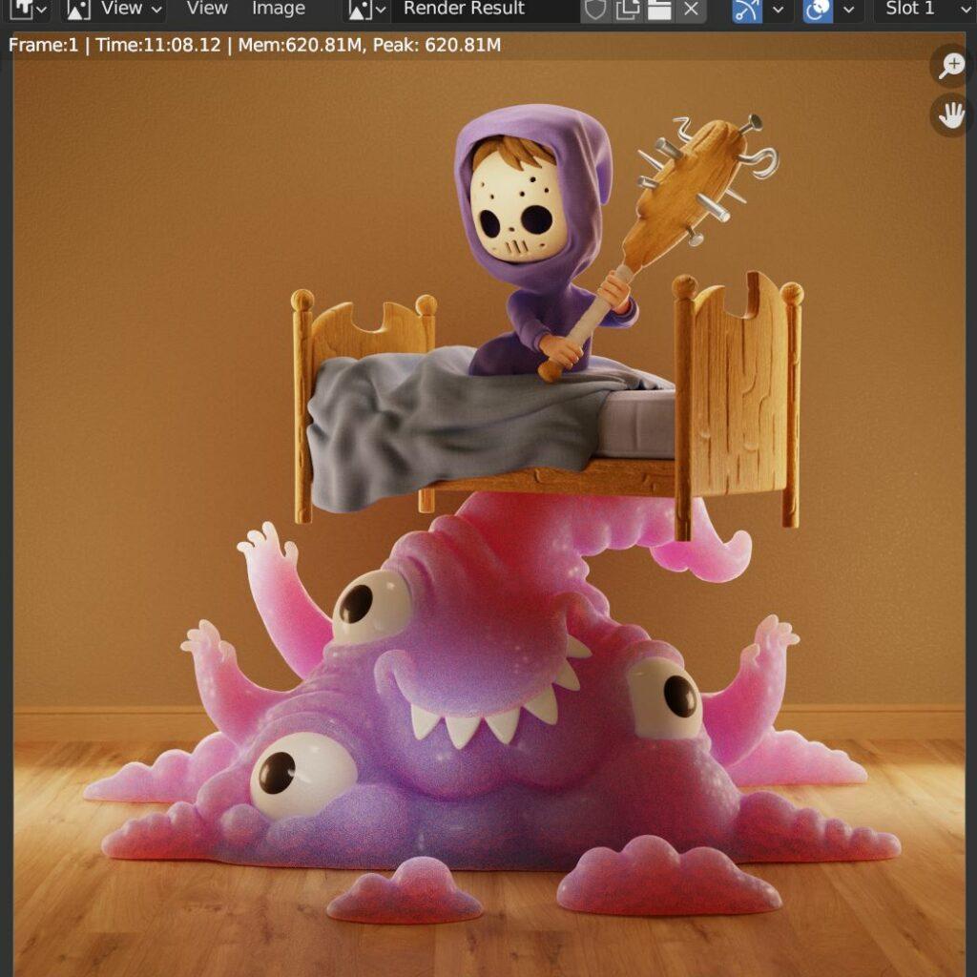The height and width of the screenshot is (977, 977).
Task: Click the zoom magnifier gizmo
Action: 951,65
